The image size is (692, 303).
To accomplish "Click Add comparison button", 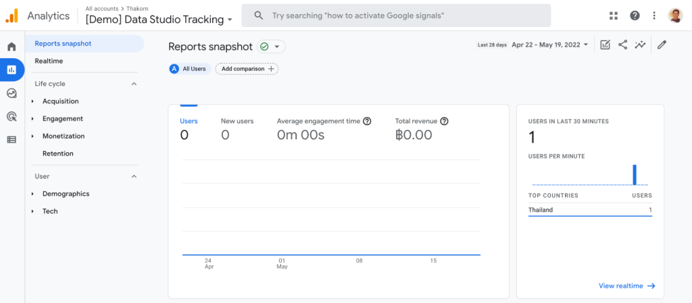I will 247,69.
